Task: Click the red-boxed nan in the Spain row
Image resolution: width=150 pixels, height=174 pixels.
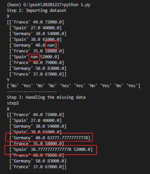Action: point(34,57)
